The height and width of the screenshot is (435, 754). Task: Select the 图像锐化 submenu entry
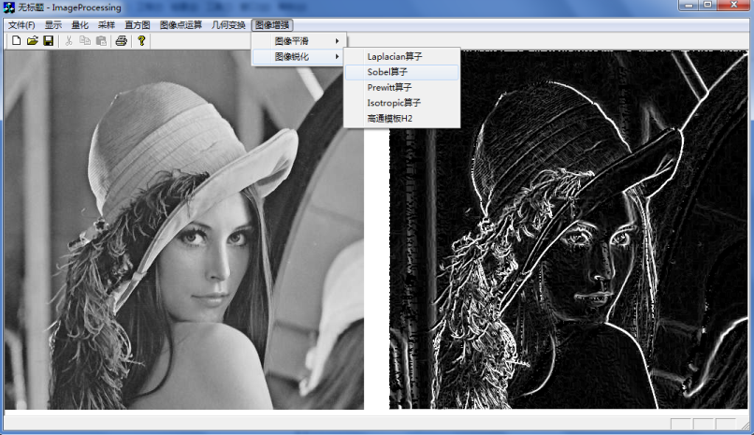298,57
